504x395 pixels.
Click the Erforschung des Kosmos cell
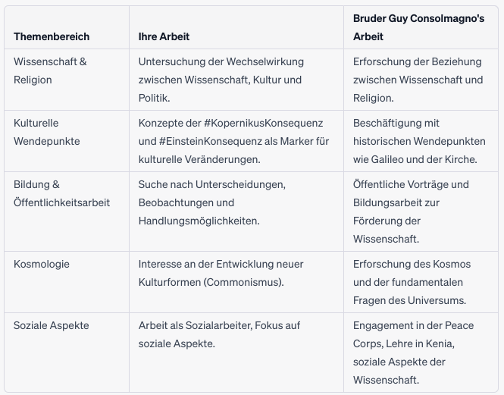[x=412, y=264]
